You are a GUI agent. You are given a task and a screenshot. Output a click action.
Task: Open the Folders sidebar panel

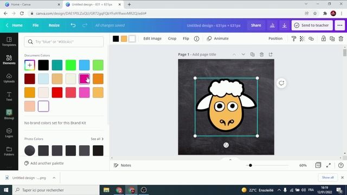coord(9,151)
